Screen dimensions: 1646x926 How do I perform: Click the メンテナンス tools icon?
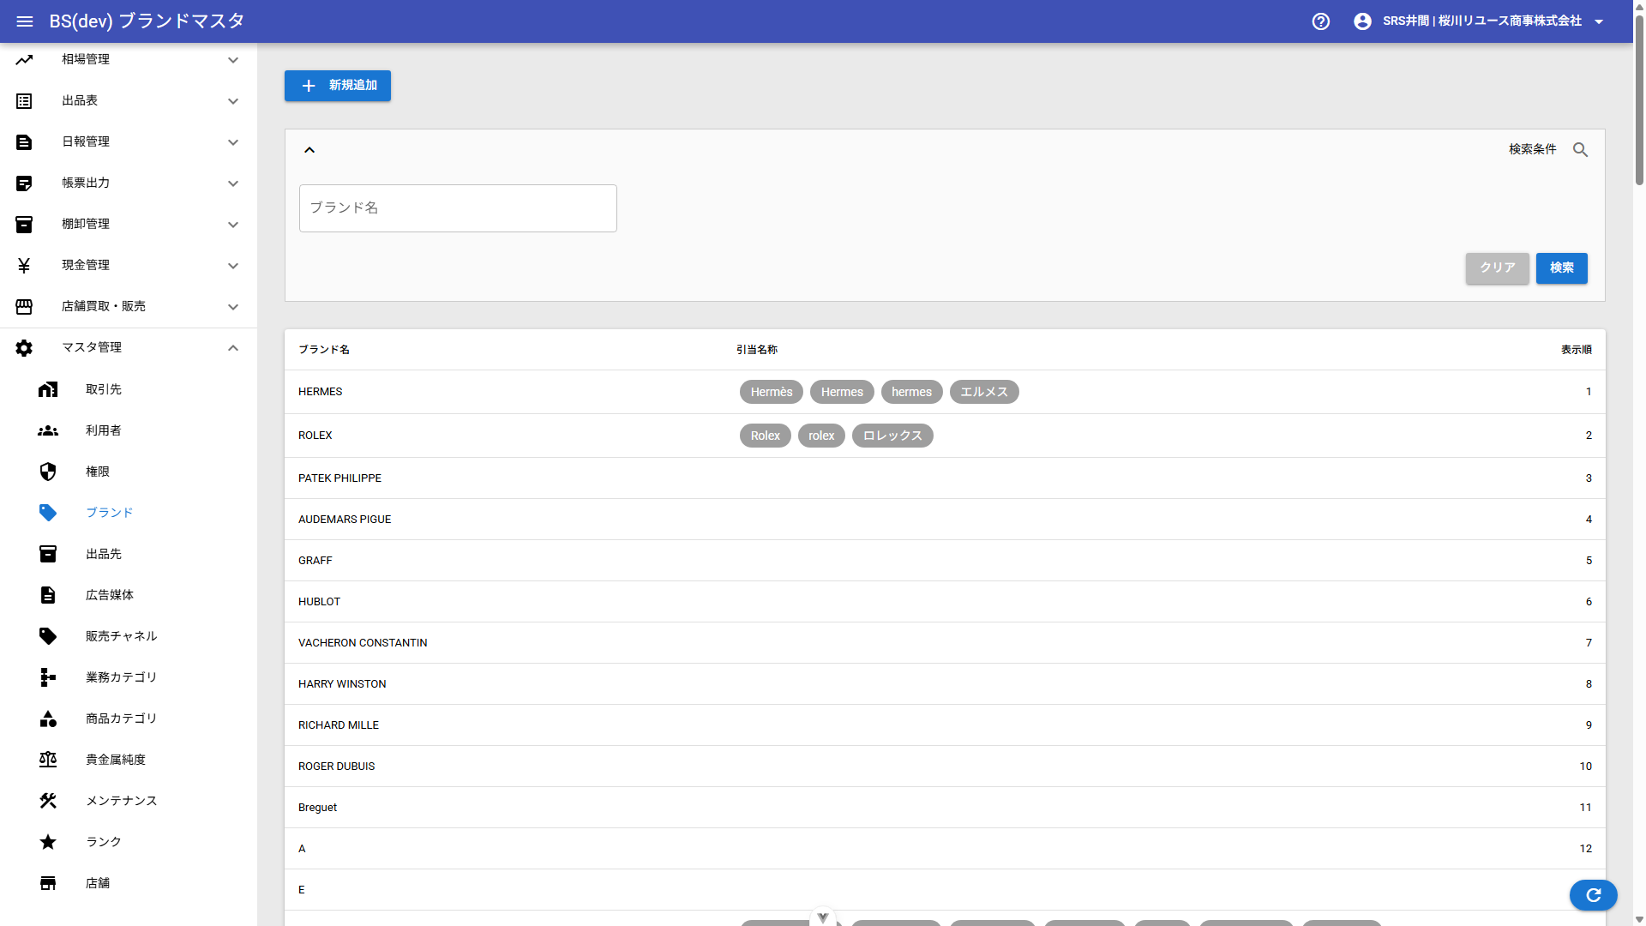48,802
